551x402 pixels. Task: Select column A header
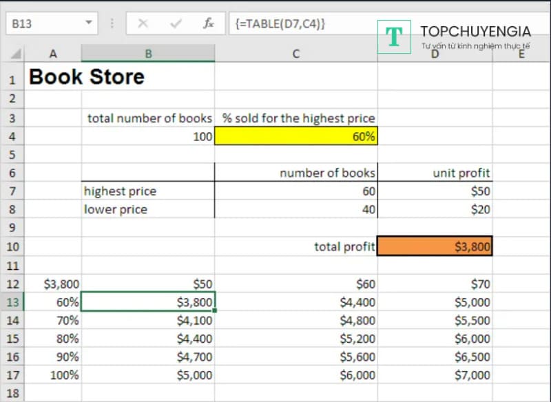point(53,54)
